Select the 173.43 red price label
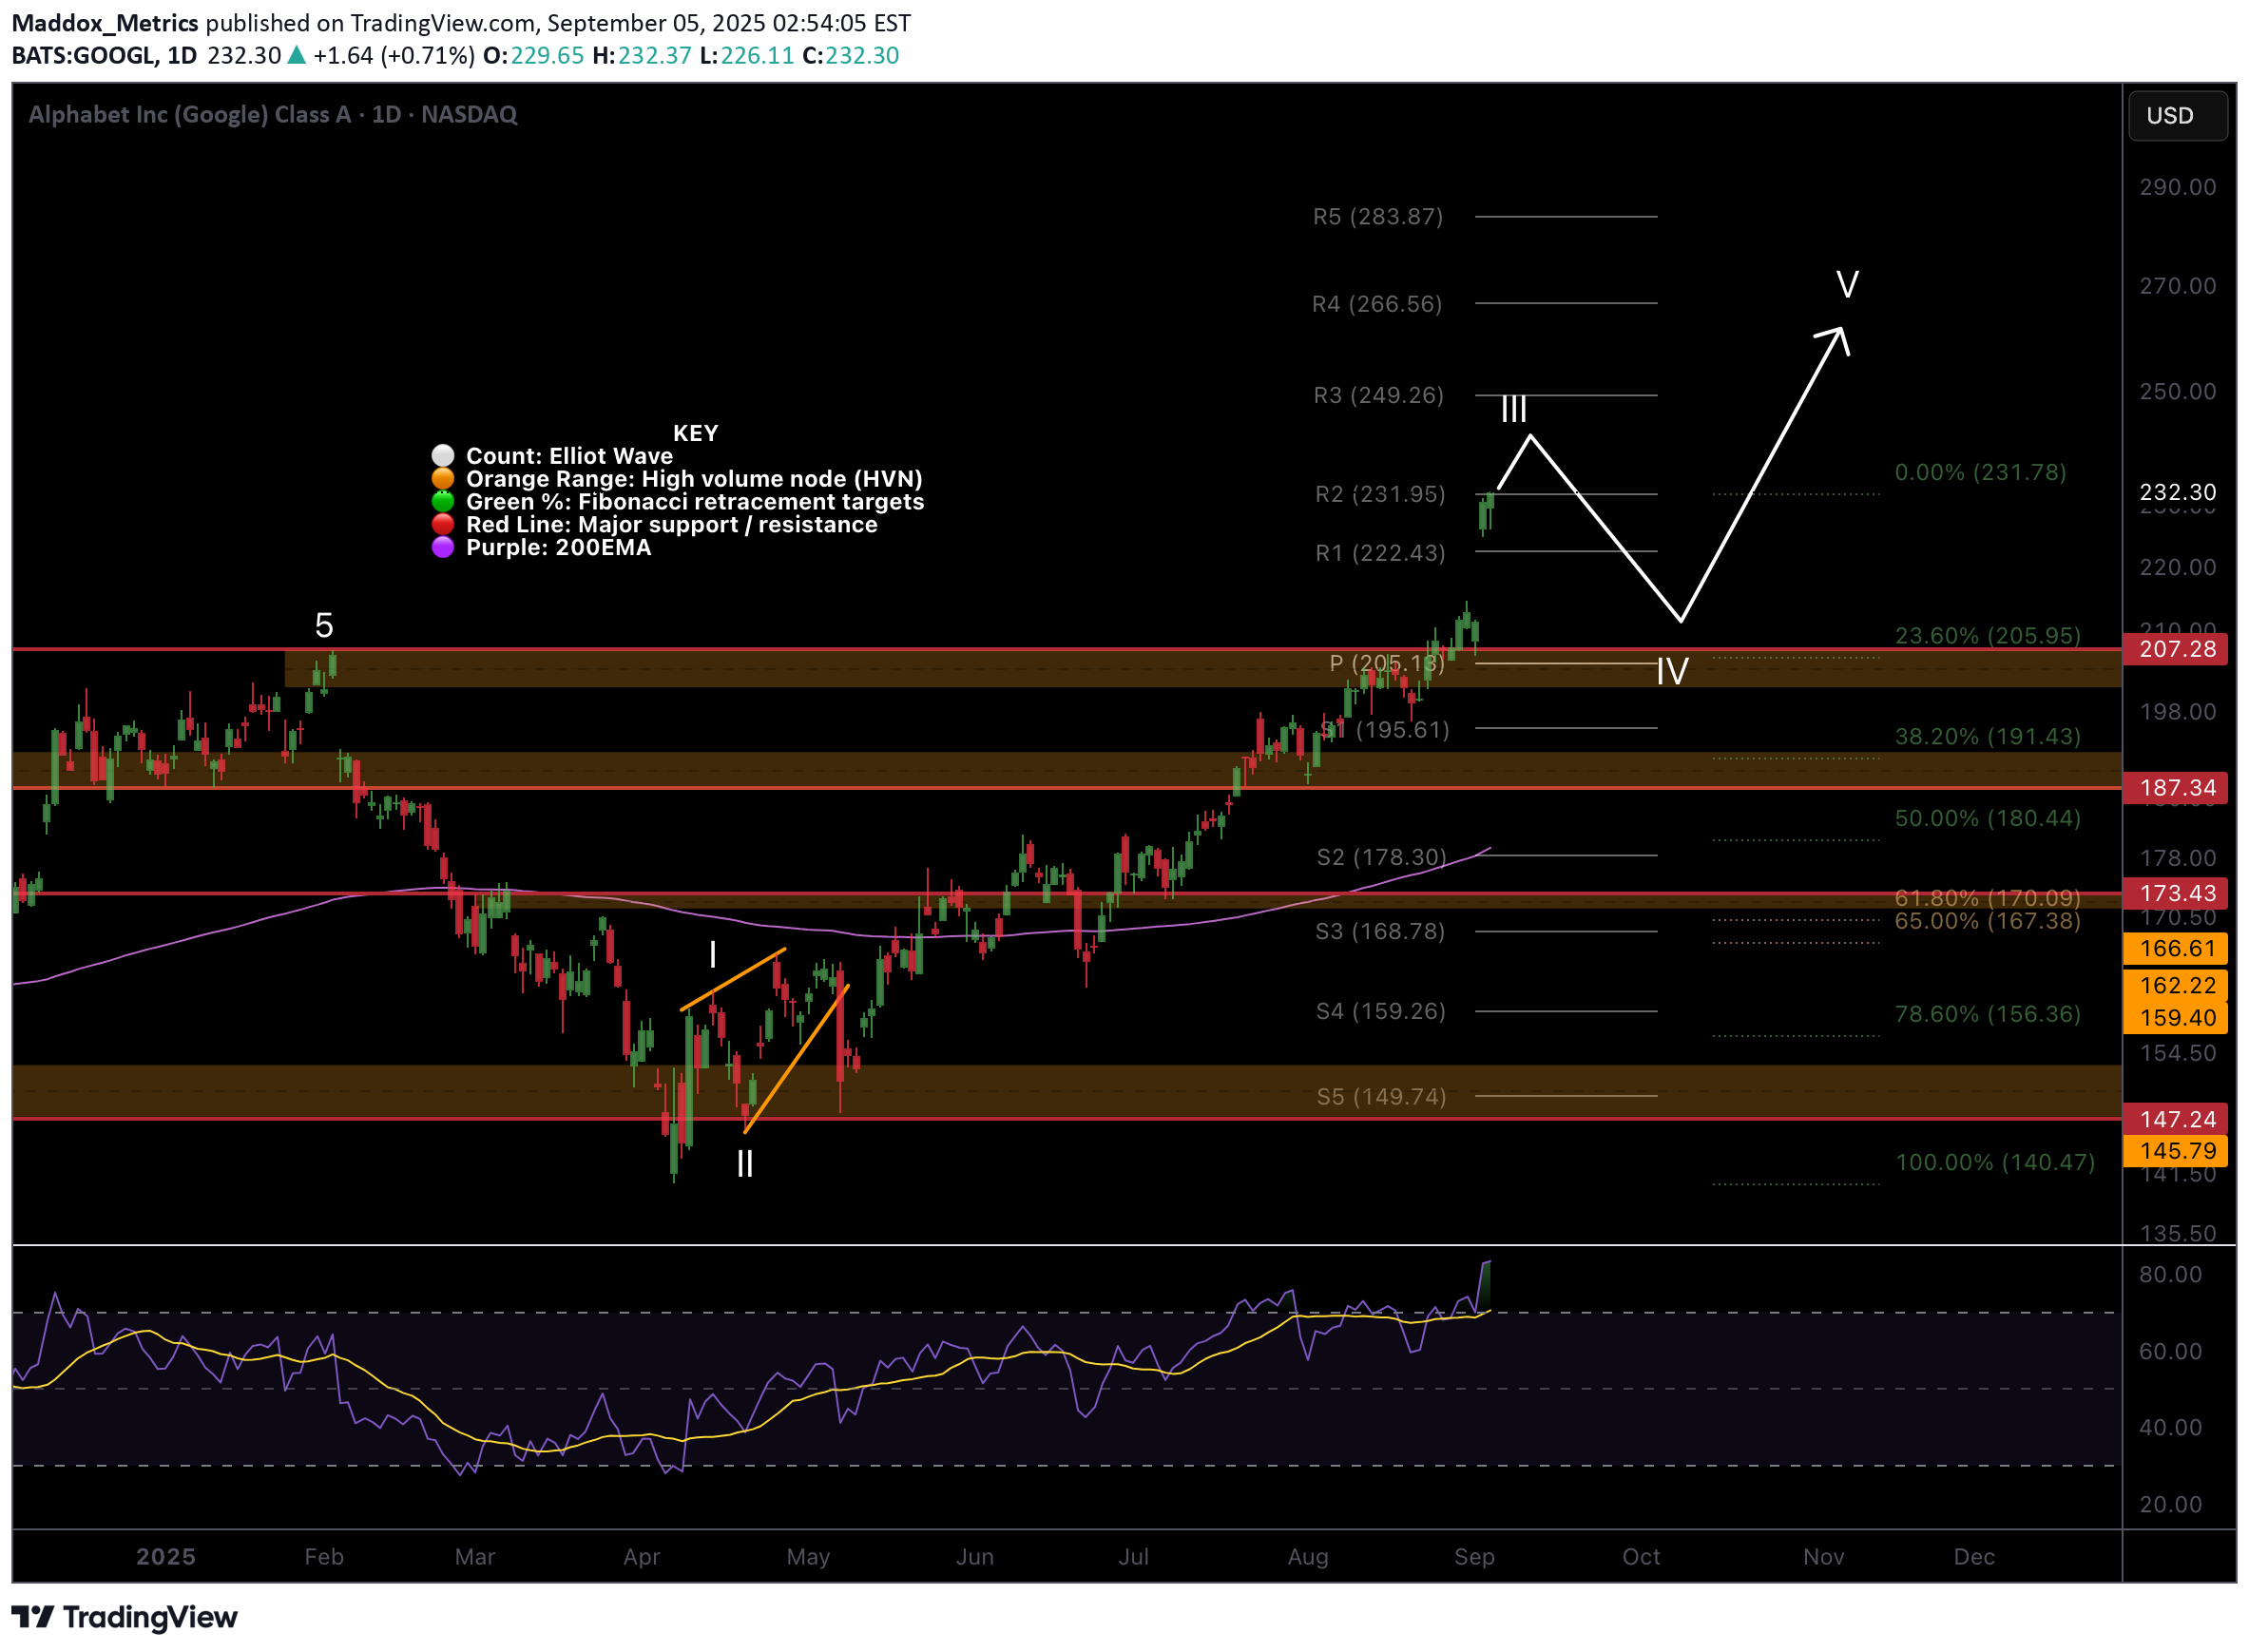Screen dimensions: 2249x1652 2178,893
